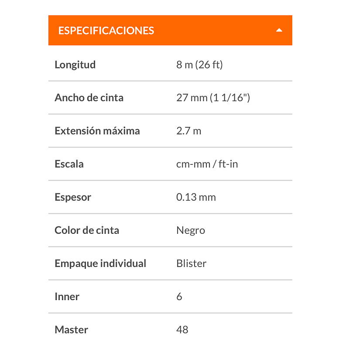Click the Blister value text
Viewport: 349px width, 349px height.
(192, 263)
